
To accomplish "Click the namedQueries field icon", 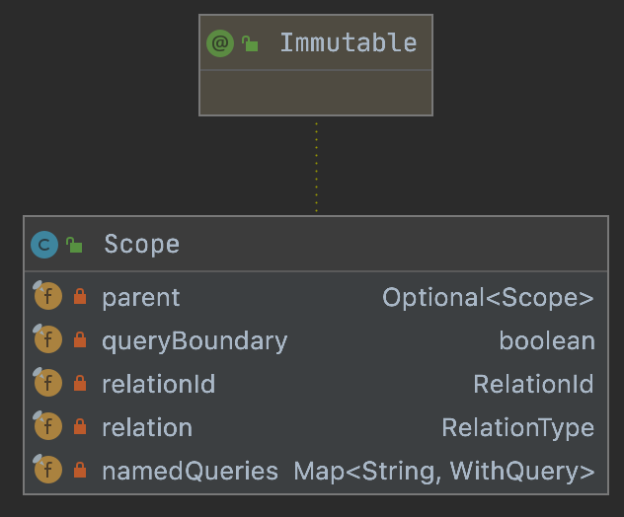I will (47, 471).
